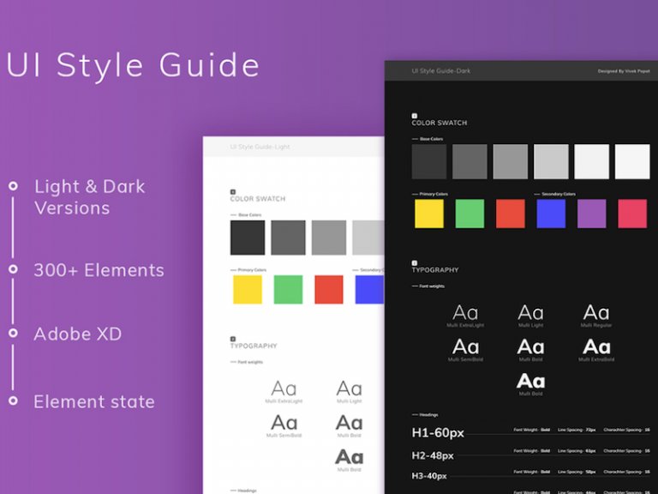The height and width of the screenshot is (494, 658).
Task: Select the purple secondary swatch in the dark guide
Action: tap(592, 214)
